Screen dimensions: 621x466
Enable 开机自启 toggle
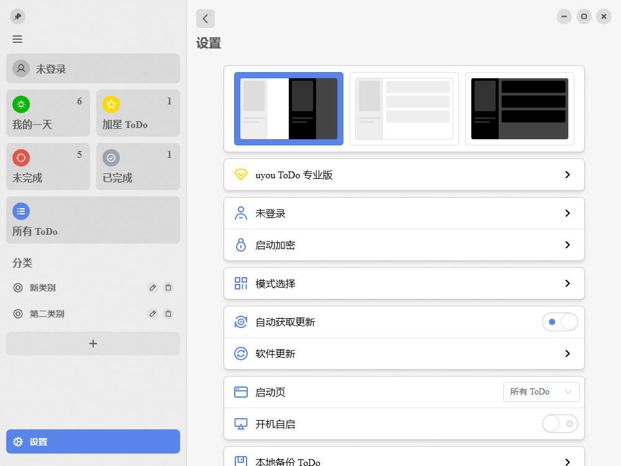560,424
